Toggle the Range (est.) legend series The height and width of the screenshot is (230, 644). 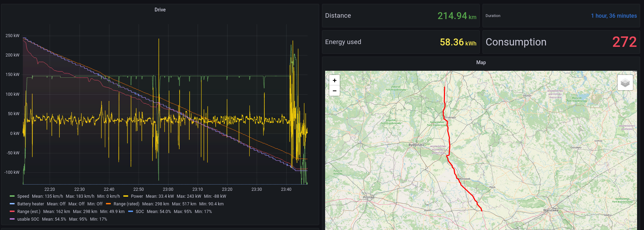click(x=29, y=212)
